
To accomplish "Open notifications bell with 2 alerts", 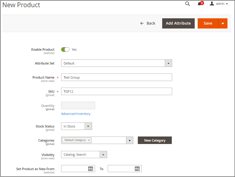I will tap(200, 3).
